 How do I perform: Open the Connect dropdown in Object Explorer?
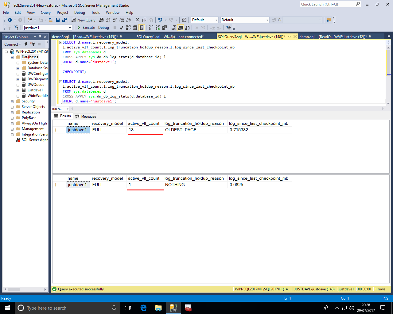[x=13, y=44]
